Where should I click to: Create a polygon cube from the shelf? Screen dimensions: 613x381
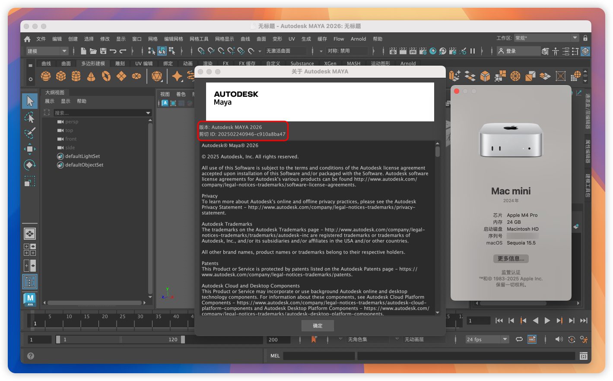pos(61,76)
